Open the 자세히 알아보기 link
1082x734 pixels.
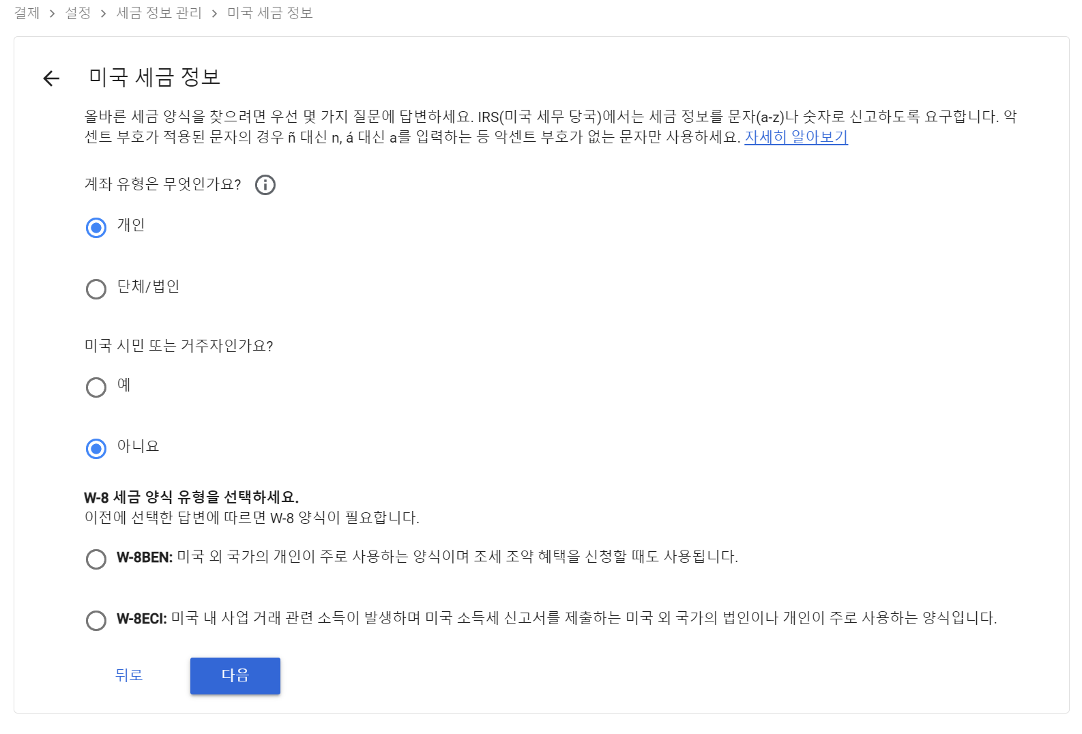(x=795, y=137)
